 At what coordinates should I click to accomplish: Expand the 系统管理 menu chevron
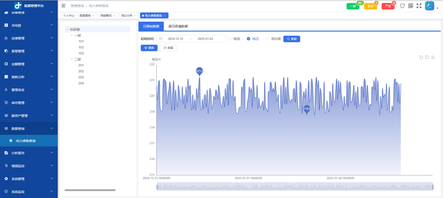pos(52,179)
